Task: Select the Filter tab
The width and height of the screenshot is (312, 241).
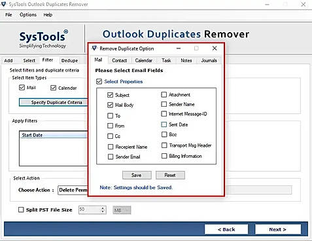Action: (48, 60)
